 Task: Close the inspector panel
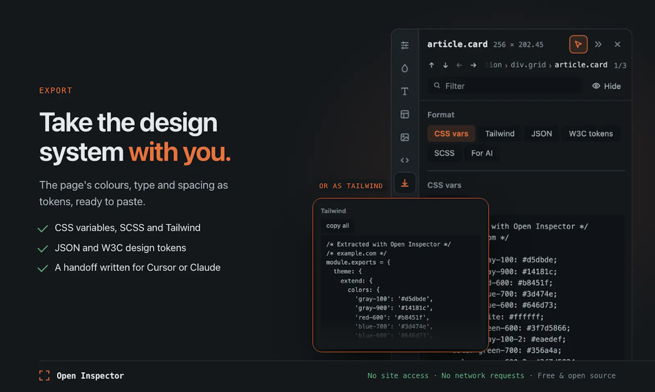coord(617,44)
